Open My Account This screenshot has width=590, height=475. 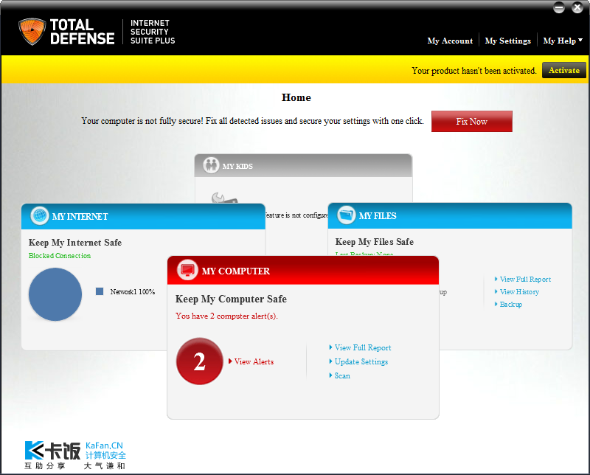coord(450,41)
